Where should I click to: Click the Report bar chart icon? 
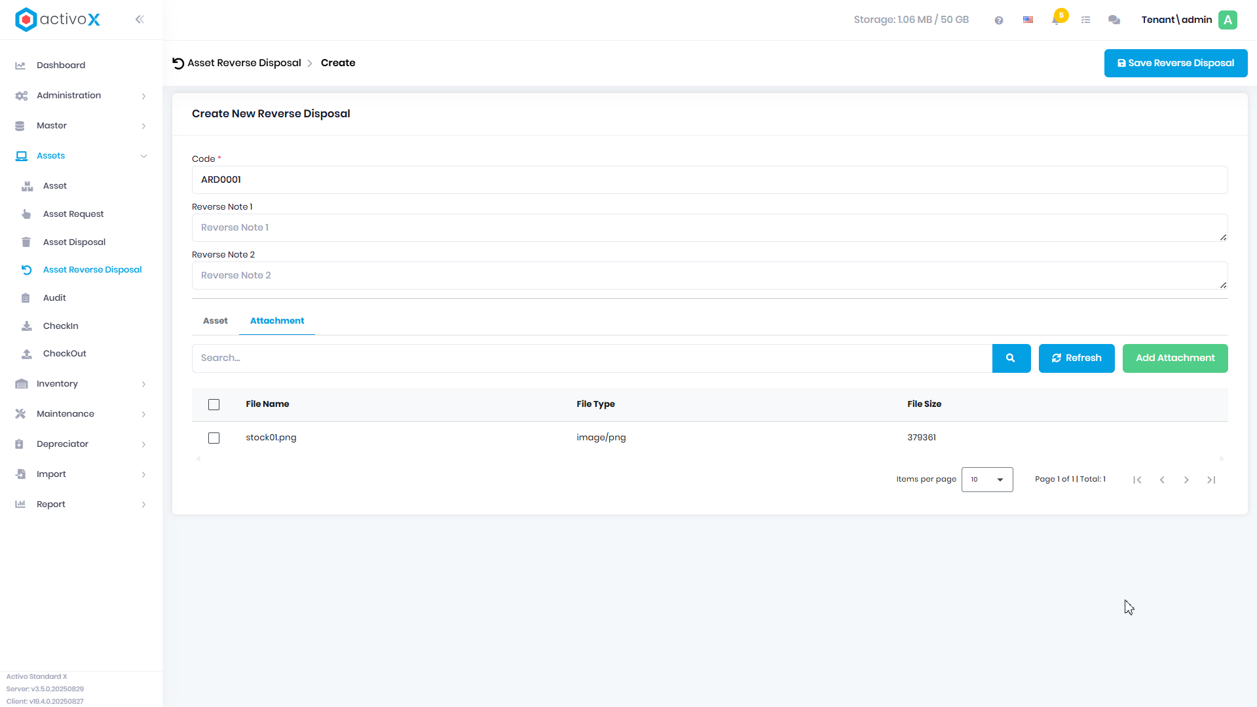[x=20, y=505]
